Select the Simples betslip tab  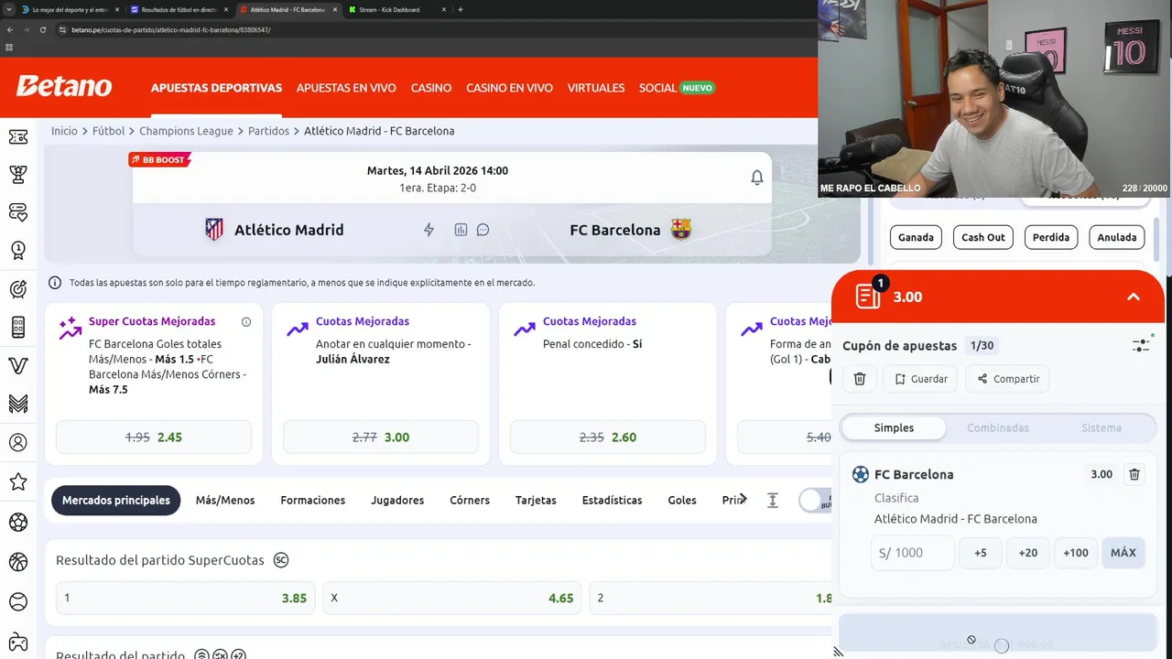click(x=894, y=427)
